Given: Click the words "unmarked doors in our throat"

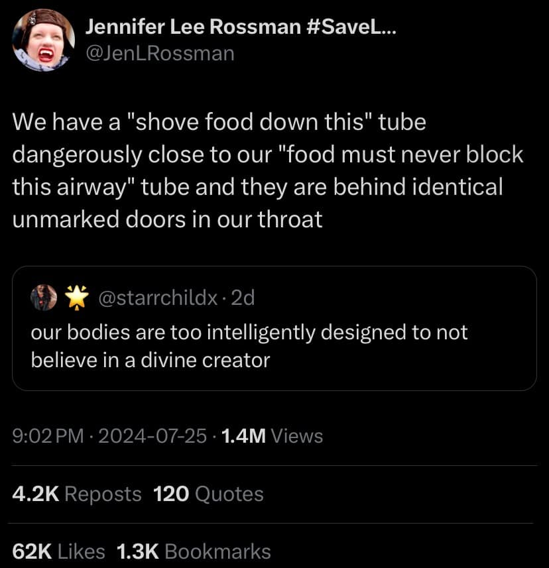Looking at the screenshot, I should point(167,219).
